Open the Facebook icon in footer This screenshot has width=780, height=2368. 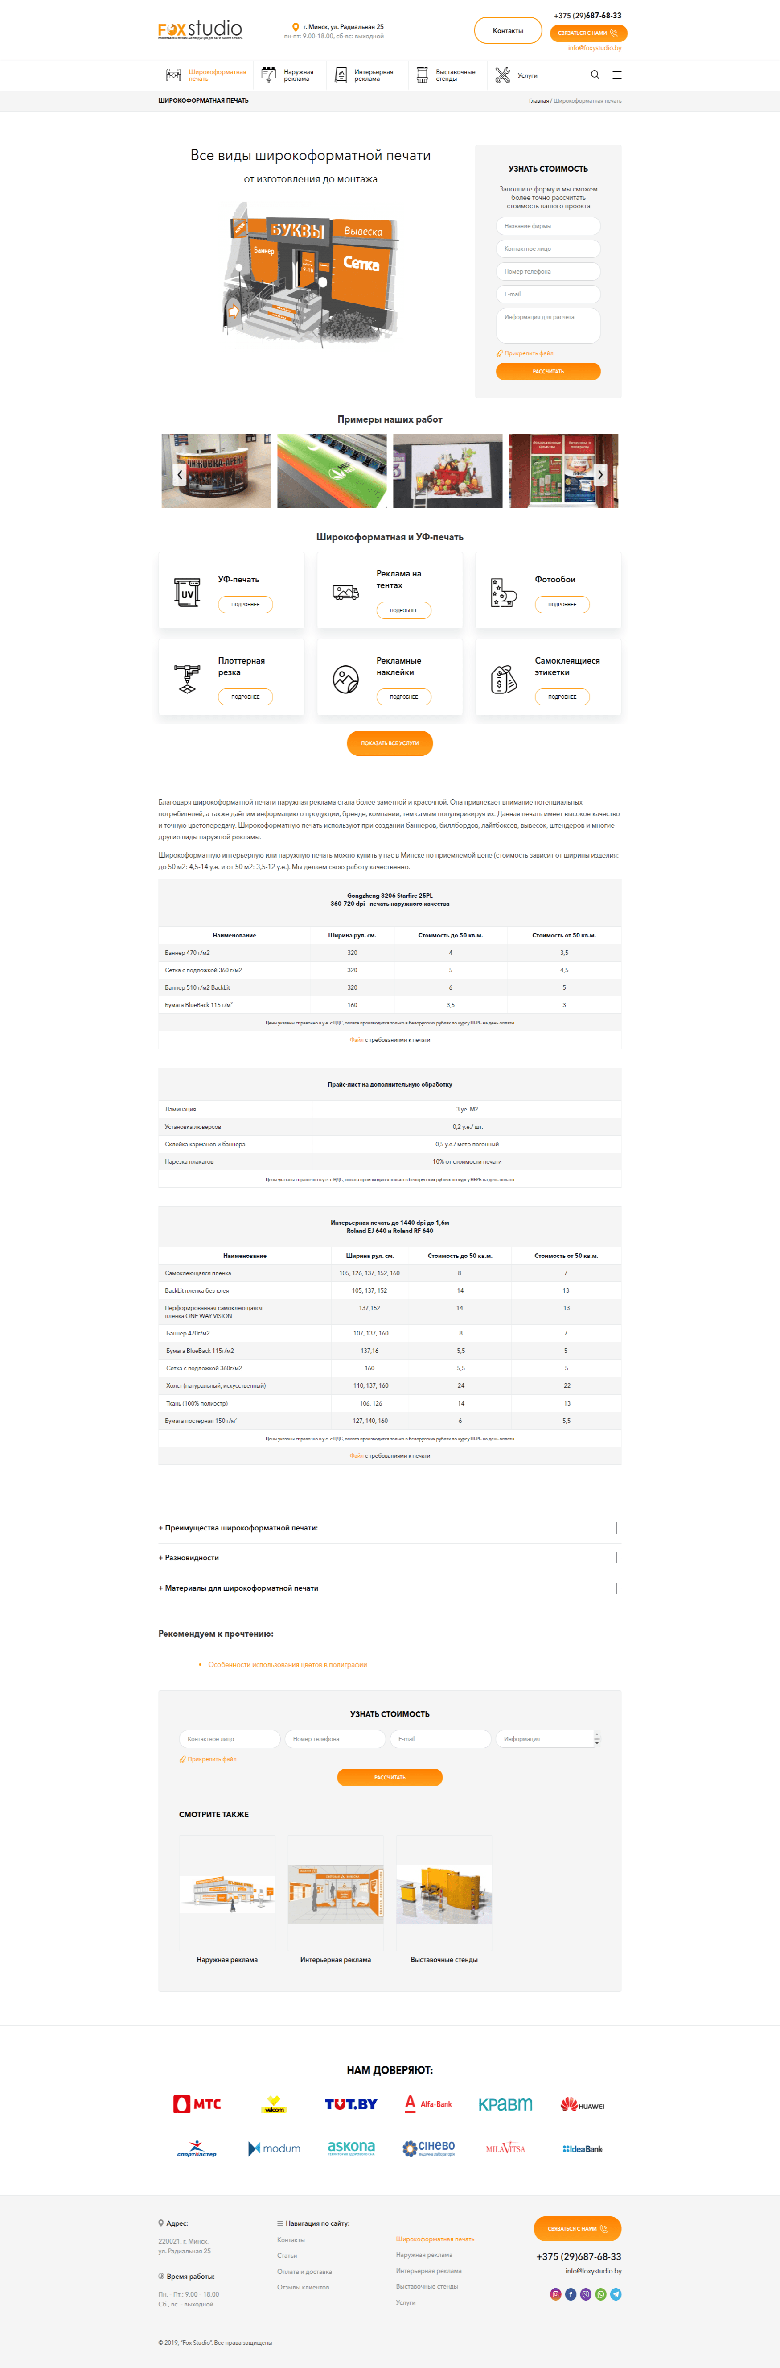pyautogui.click(x=571, y=2293)
